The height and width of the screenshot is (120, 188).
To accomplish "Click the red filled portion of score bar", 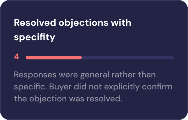I will click(53, 57).
